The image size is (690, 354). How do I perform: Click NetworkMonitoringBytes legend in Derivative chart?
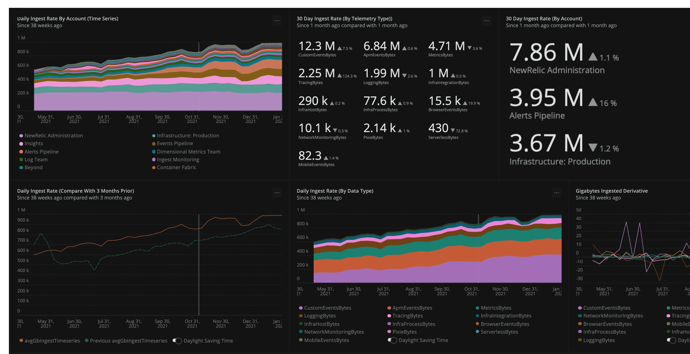613,316
